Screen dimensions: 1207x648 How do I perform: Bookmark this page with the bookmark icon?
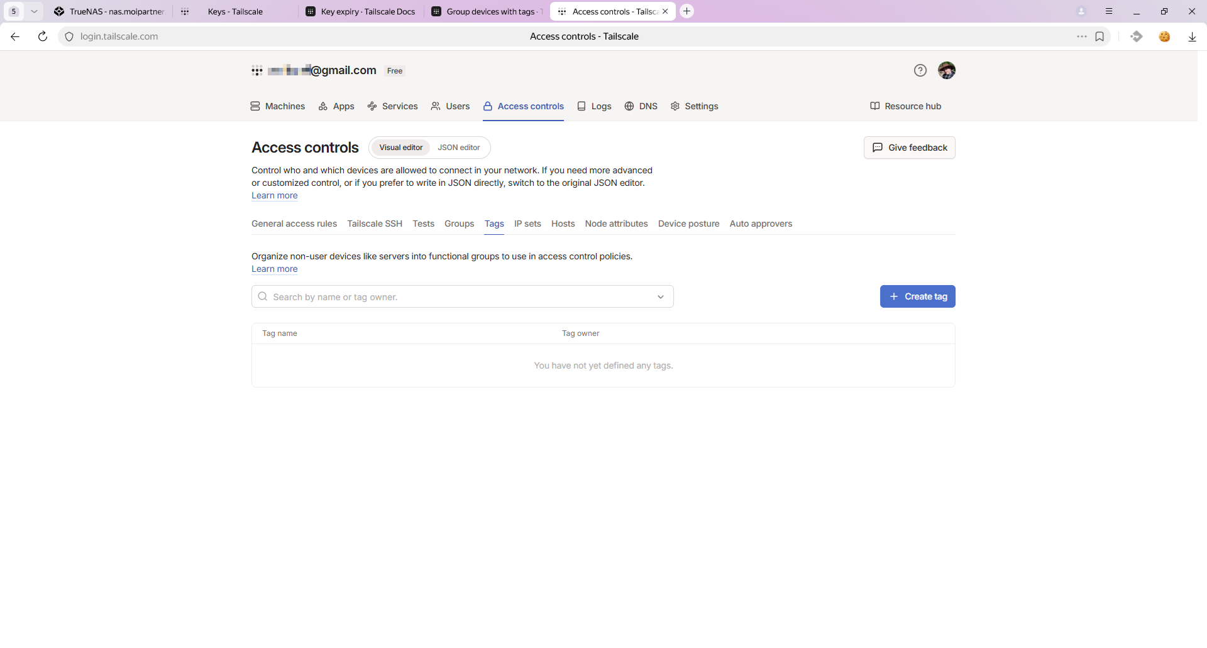1100,36
